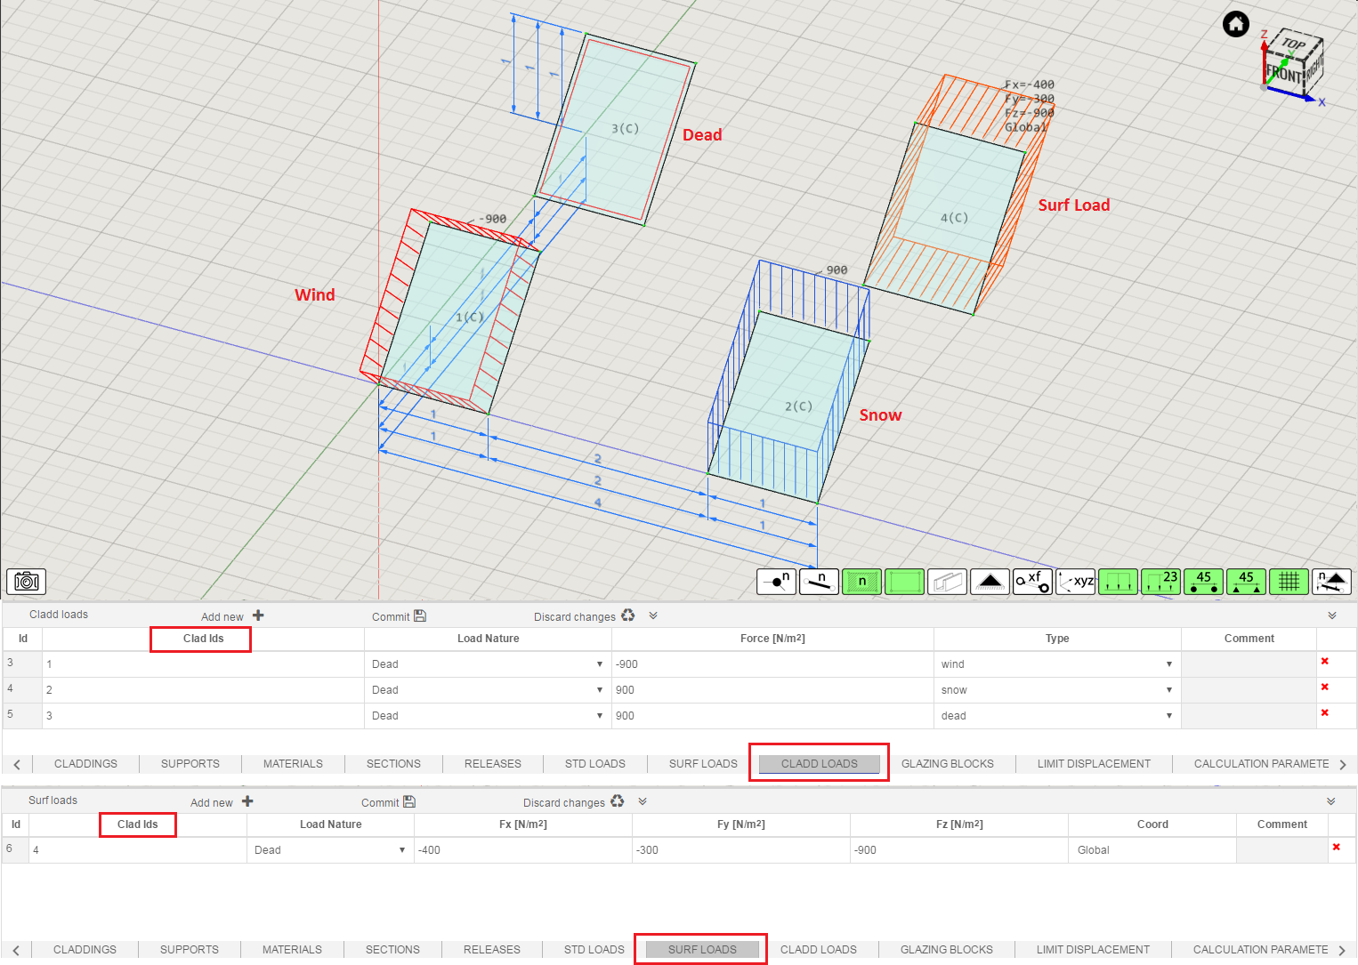Viewport: 1358px width, 965px height.
Task: Toggle the green cladding surface display
Action: [x=905, y=582]
